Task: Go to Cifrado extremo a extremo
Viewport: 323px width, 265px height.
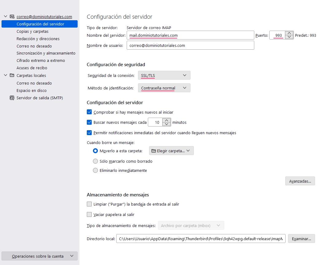Action: tap(41, 60)
